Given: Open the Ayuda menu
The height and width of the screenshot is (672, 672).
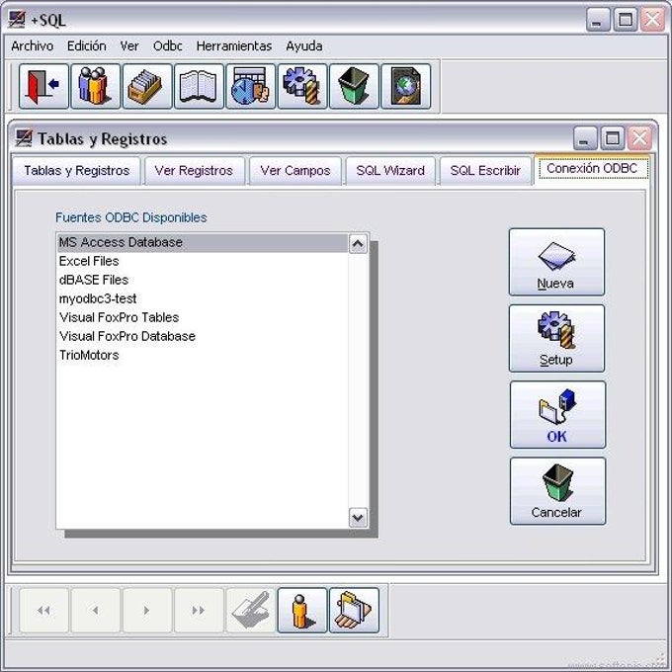Looking at the screenshot, I should point(303,45).
